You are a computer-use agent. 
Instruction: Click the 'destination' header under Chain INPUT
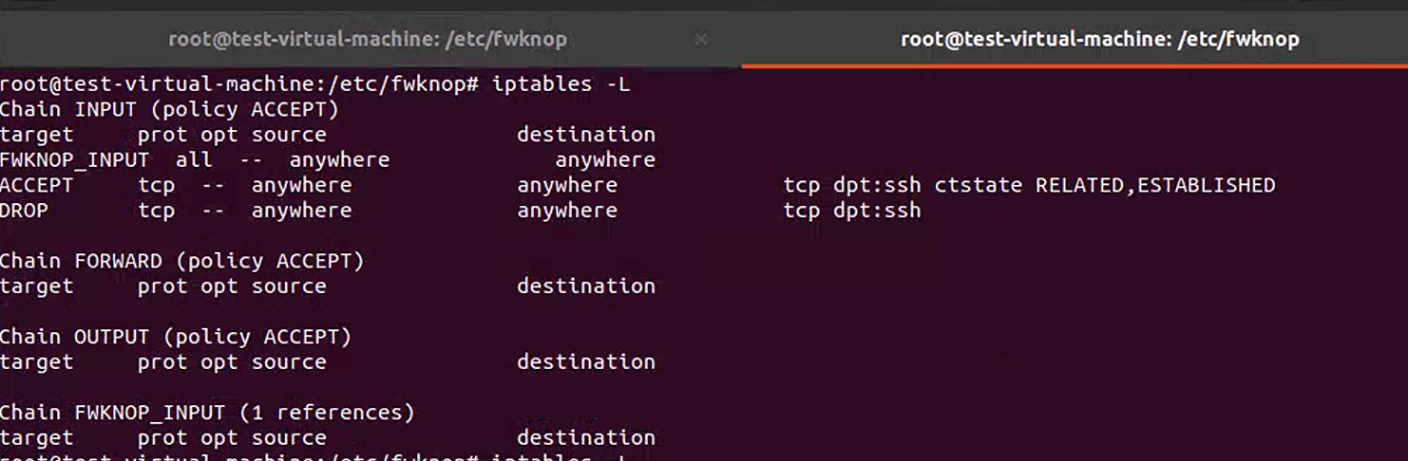[x=586, y=135]
